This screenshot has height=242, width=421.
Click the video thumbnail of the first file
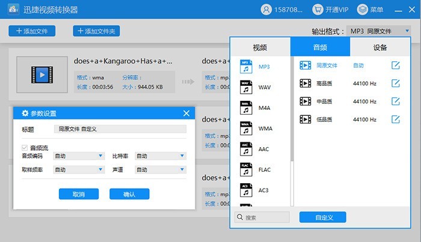[42, 74]
